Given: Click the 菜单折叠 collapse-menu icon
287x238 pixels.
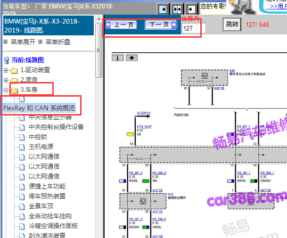Looking at the screenshot, I should (40, 42).
